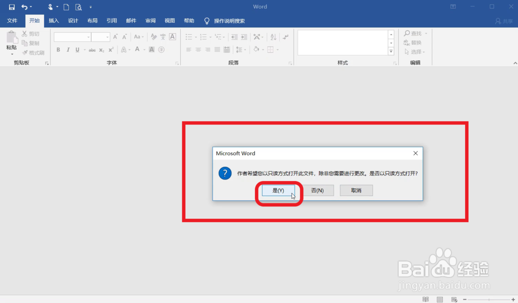Switch to the Design (设计) tab
Viewport: 518px width, 303px height.
point(73,21)
